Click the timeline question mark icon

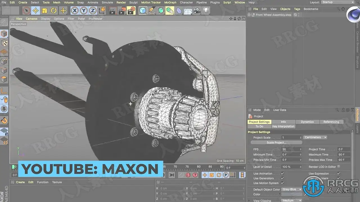[195, 175]
